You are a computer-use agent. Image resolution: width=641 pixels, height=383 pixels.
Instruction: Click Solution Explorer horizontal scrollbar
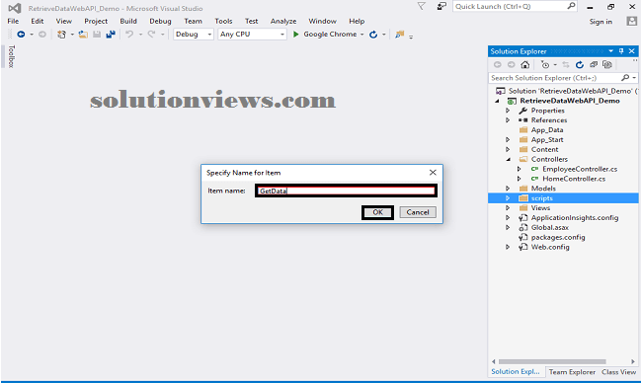[552, 361]
